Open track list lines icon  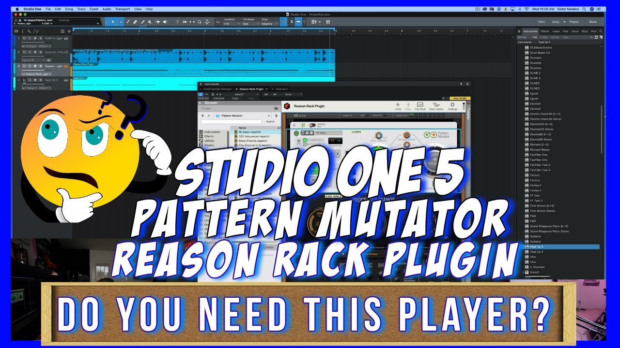coord(16,31)
